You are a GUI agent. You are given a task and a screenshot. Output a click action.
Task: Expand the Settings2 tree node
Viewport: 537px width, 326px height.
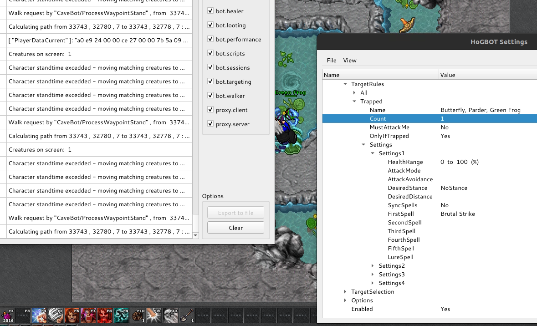(x=373, y=266)
